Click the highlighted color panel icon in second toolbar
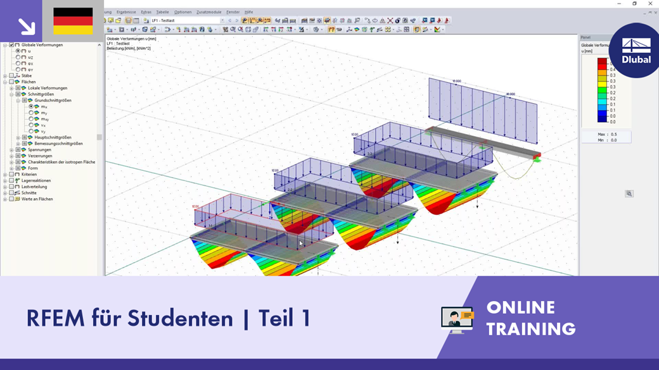The height and width of the screenshot is (370, 659). point(416,29)
